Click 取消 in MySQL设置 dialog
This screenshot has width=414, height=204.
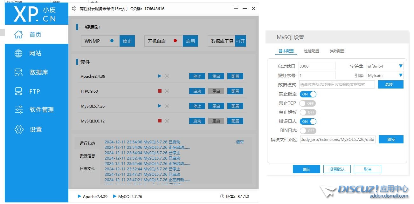click(x=368, y=169)
